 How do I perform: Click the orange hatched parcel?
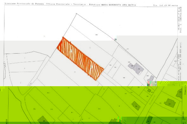point(80,58)
